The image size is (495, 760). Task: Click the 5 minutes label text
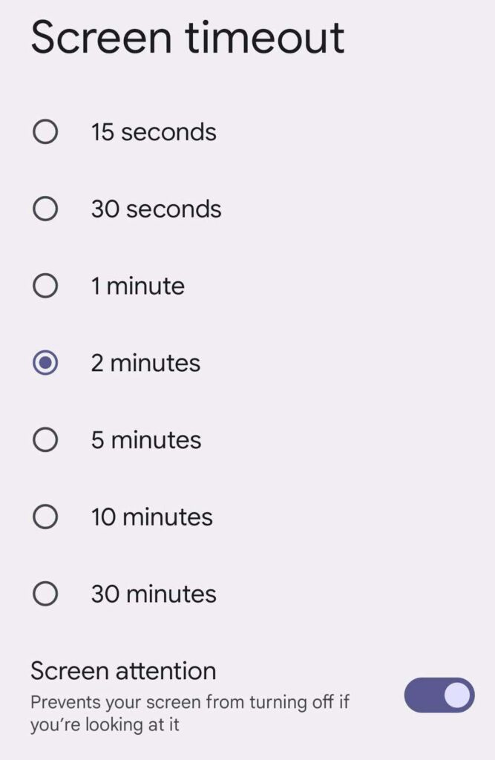(145, 439)
